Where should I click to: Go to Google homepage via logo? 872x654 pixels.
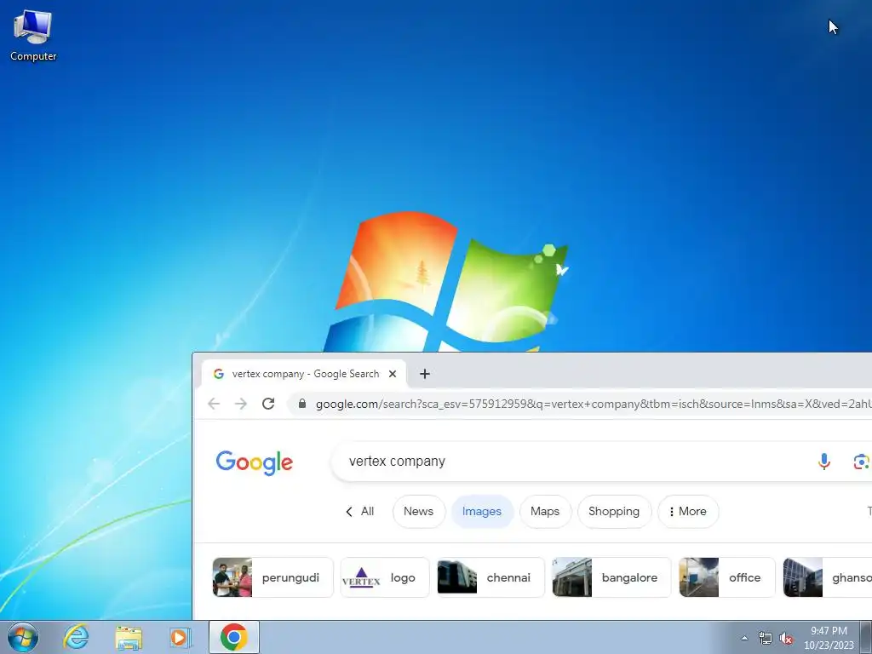254,462
